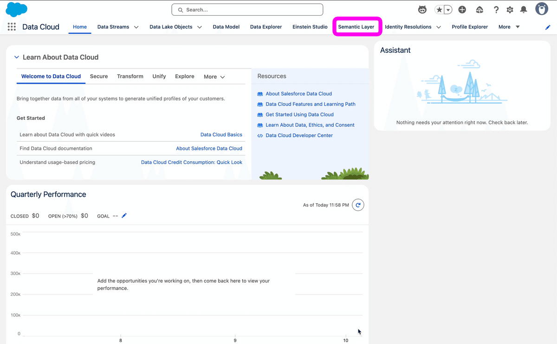Click the Data Cloud Basics link
This screenshot has width=557, height=344.
click(x=221, y=134)
